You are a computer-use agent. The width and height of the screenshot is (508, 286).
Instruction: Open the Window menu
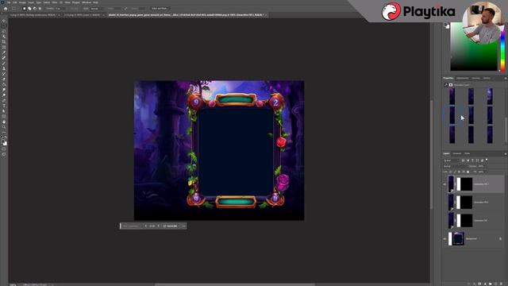(x=87, y=2)
